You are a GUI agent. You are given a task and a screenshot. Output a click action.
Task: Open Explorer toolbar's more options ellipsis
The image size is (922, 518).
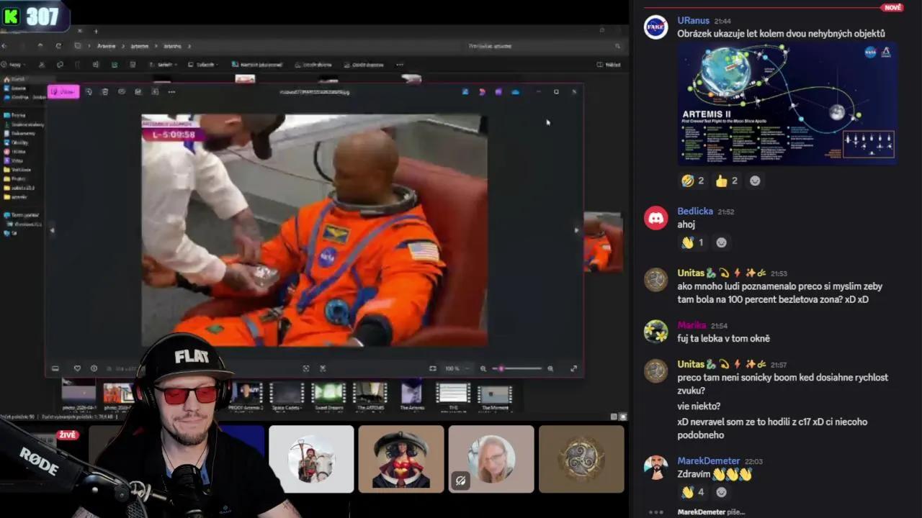pyautogui.click(x=400, y=65)
